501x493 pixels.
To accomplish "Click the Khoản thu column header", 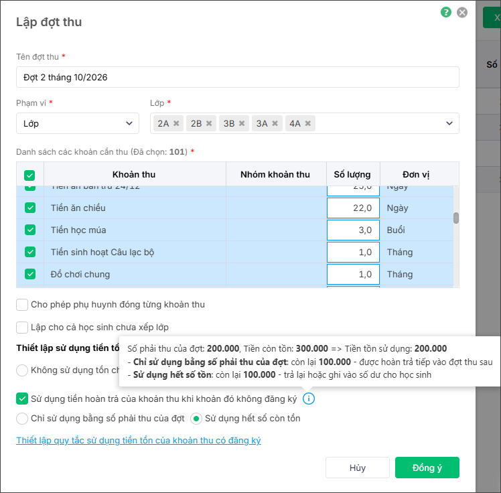I will (134, 174).
